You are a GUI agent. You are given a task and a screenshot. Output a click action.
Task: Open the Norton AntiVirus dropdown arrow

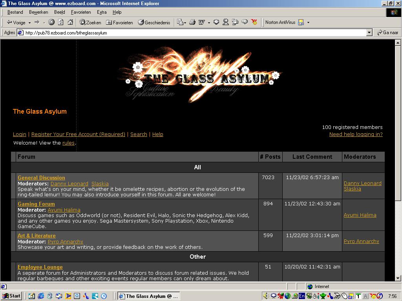(308, 23)
